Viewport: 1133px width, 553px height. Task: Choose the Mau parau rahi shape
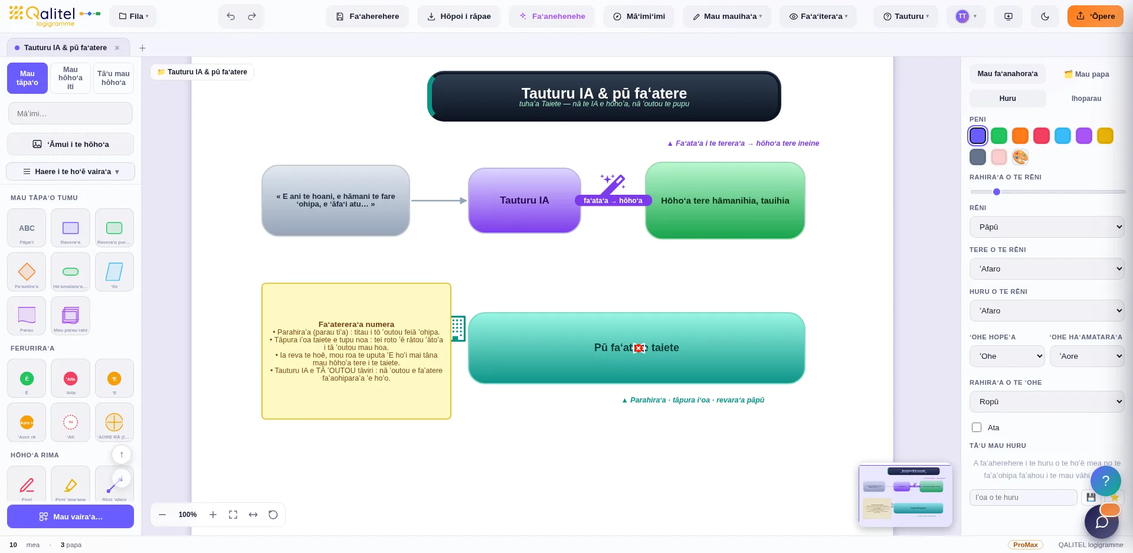(70, 316)
